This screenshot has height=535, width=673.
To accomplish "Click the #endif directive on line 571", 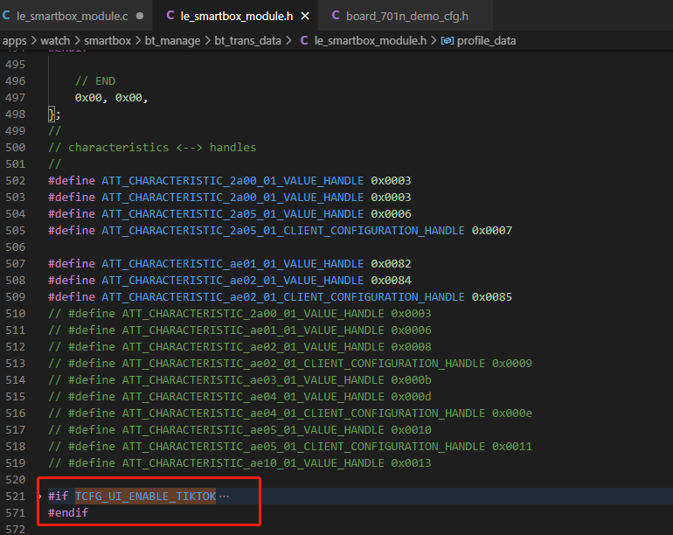I will pos(68,512).
